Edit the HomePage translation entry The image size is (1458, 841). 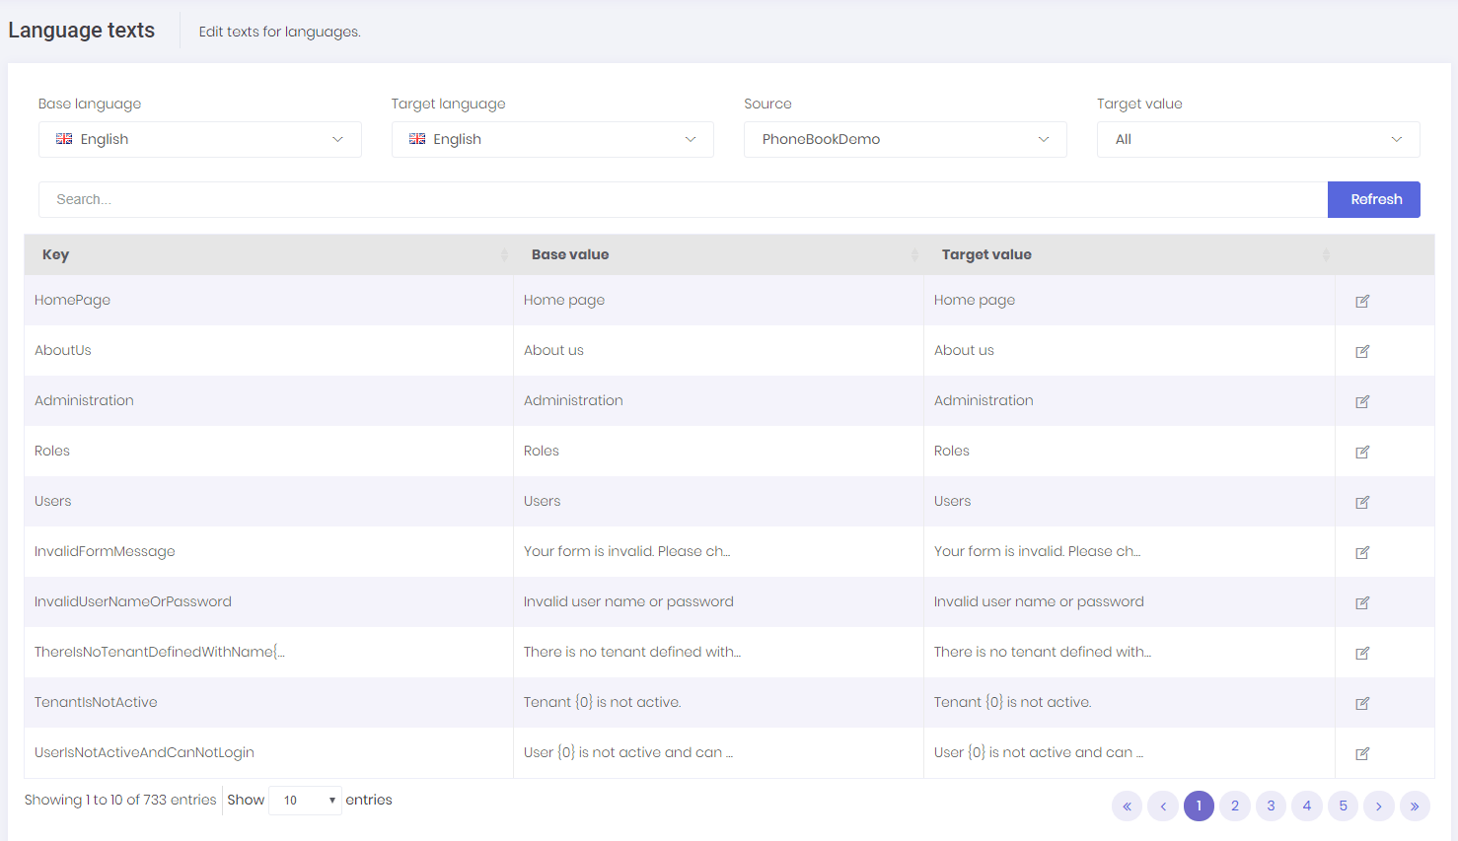point(1362,301)
